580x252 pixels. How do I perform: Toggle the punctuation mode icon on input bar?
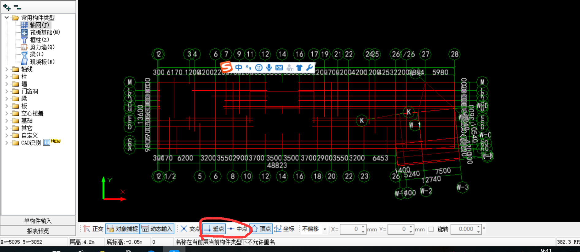pos(248,68)
